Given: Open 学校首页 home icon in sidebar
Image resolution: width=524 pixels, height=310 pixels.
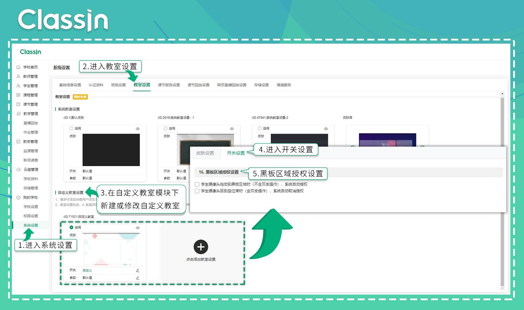Looking at the screenshot, I should (19, 67).
